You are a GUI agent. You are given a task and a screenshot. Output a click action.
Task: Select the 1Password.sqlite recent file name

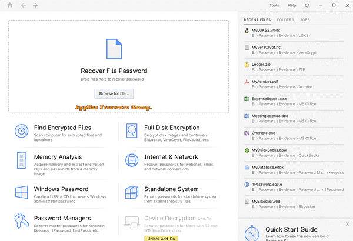267,185
